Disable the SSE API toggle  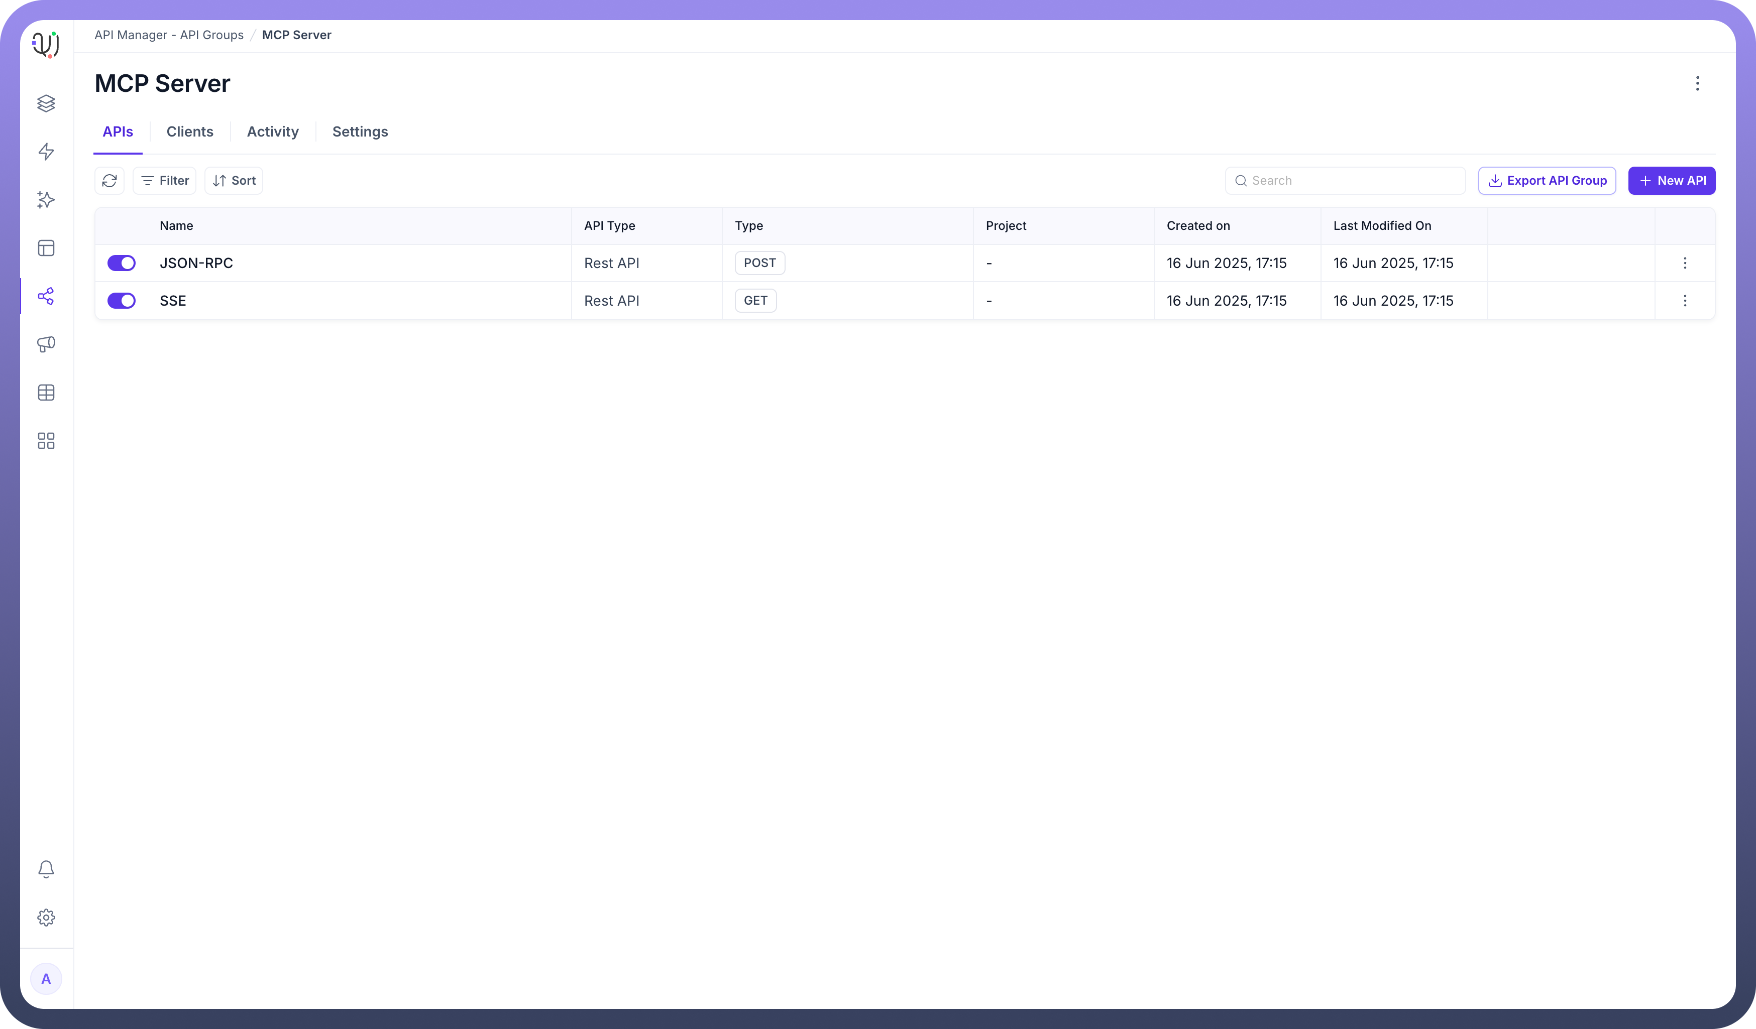121,301
